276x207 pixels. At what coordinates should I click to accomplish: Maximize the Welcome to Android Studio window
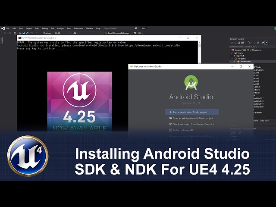click(x=241, y=66)
